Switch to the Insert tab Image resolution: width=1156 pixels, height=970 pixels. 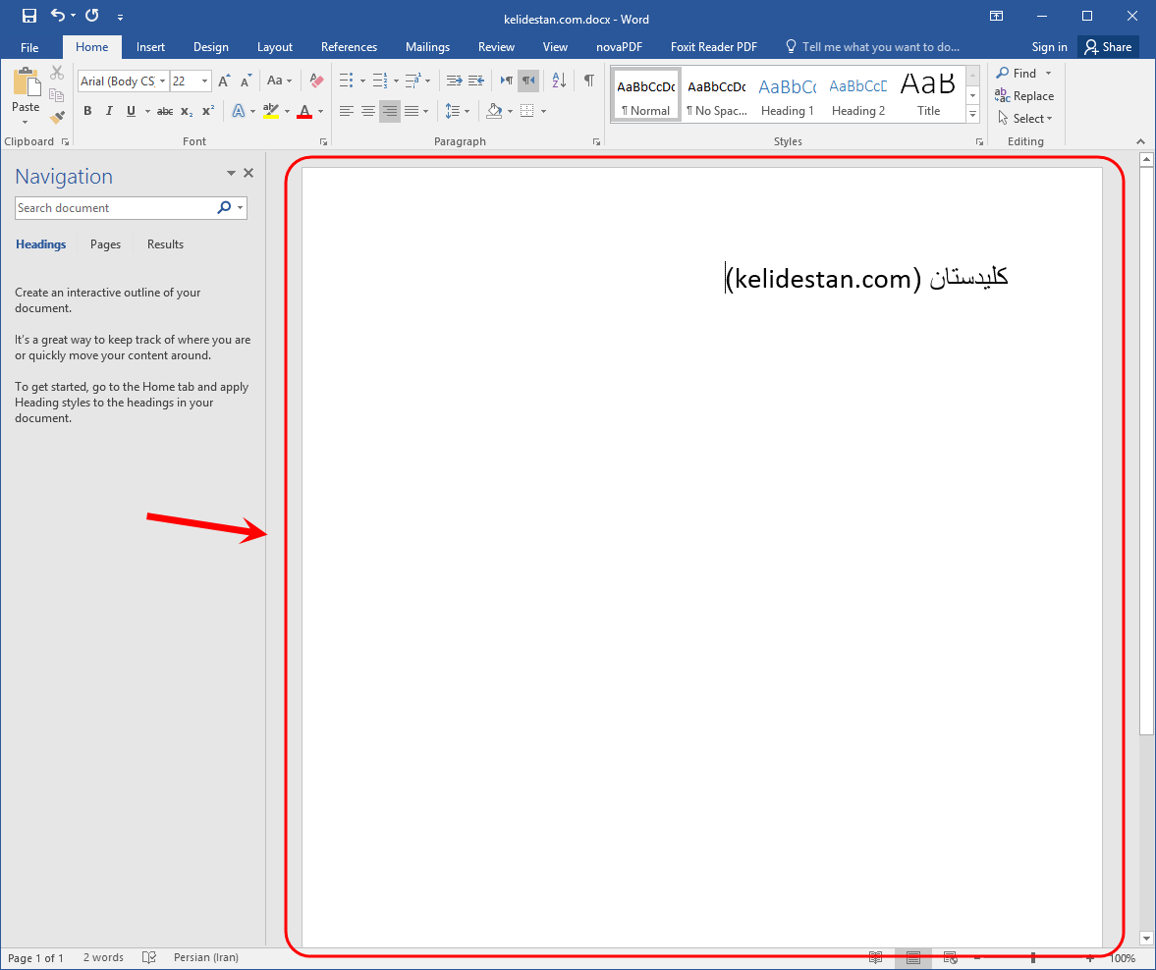pos(150,47)
